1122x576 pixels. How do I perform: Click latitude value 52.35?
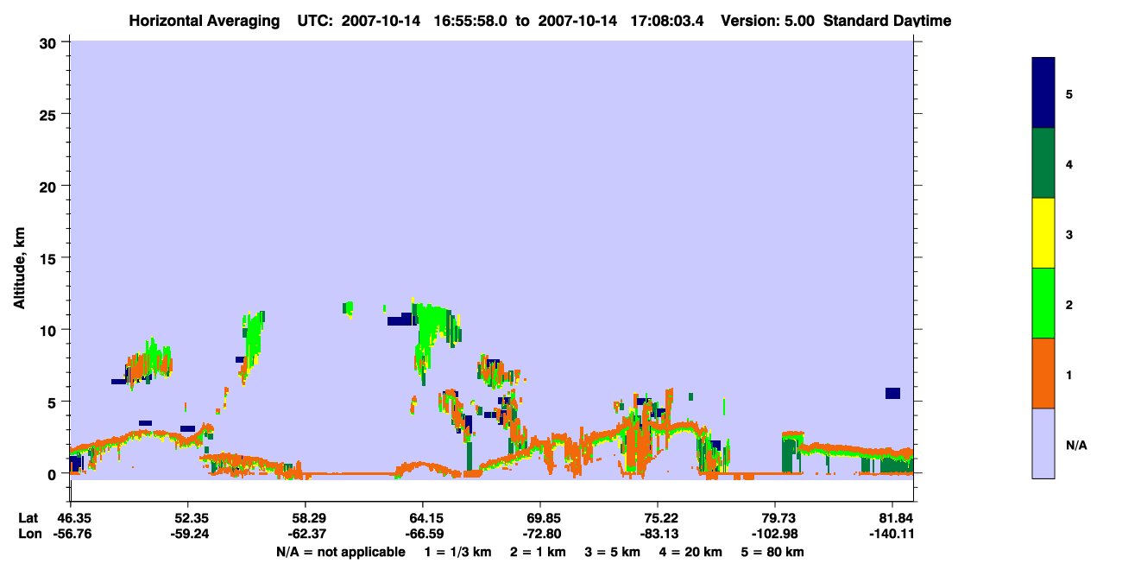pos(192,518)
